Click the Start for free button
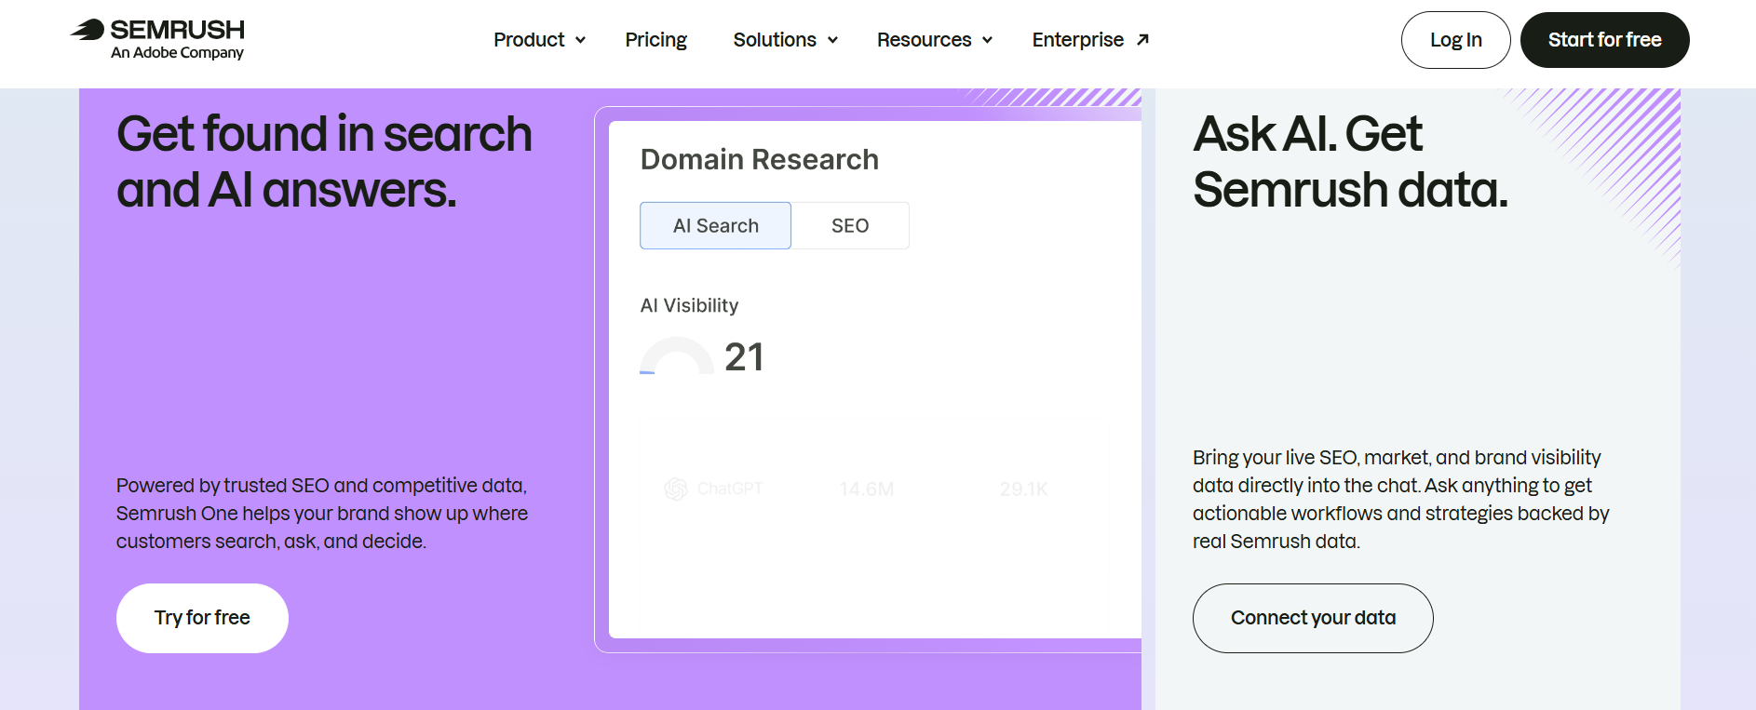The height and width of the screenshot is (710, 1756). coord(1604,40)
